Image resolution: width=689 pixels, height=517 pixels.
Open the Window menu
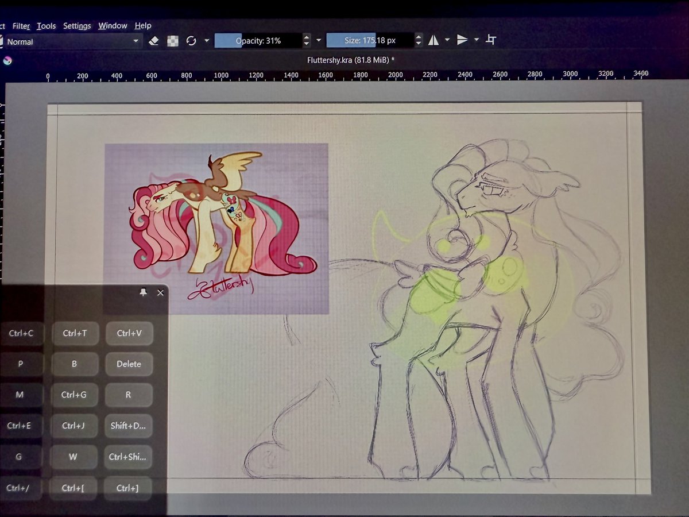point(113,26)
